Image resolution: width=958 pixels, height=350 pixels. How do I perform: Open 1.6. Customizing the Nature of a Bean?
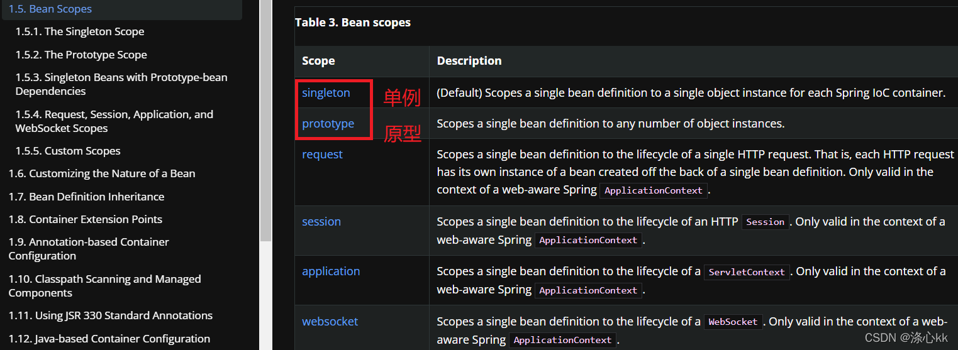(102, 173)
